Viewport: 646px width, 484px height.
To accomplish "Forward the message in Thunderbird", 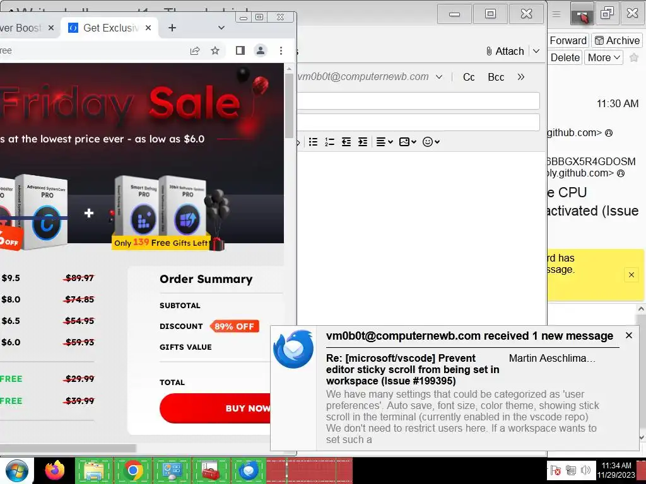I will (568, 40).
